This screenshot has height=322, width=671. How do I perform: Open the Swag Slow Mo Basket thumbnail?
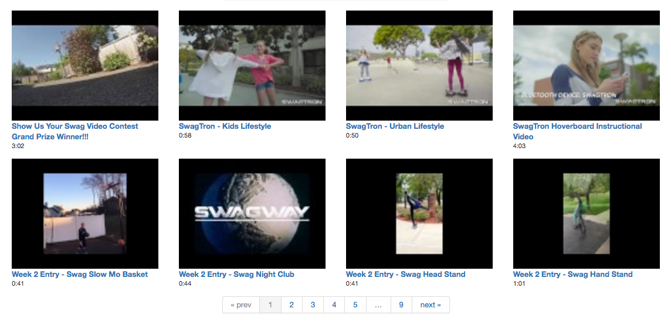tap(84, 214)
